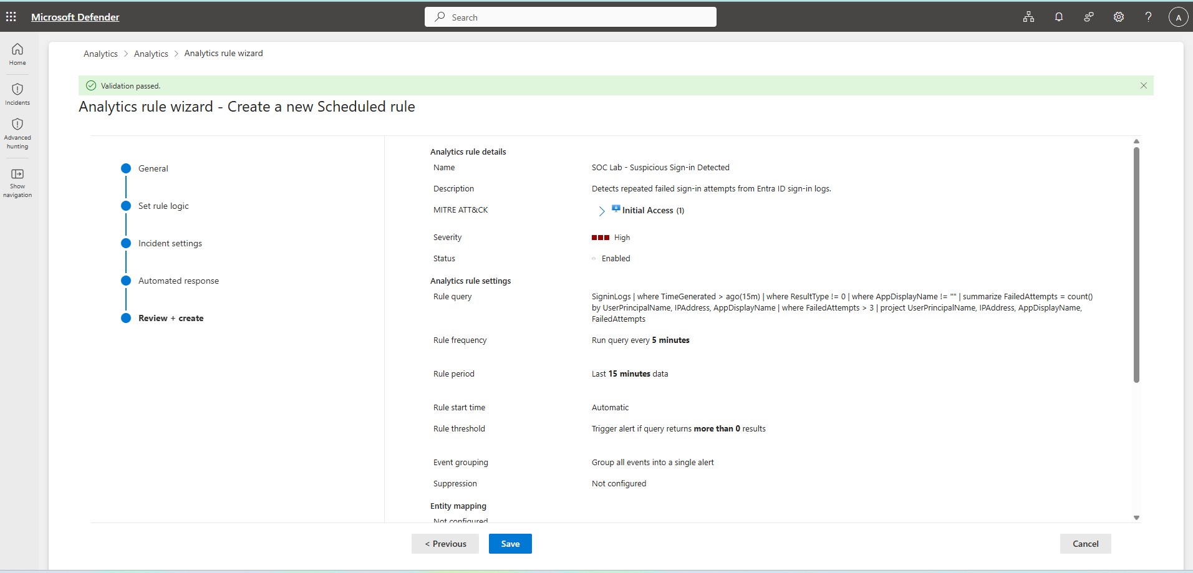Click the Save button
Image resolution: width=1193 pixels, height=573 pixels.
click(x=510, y=544)
